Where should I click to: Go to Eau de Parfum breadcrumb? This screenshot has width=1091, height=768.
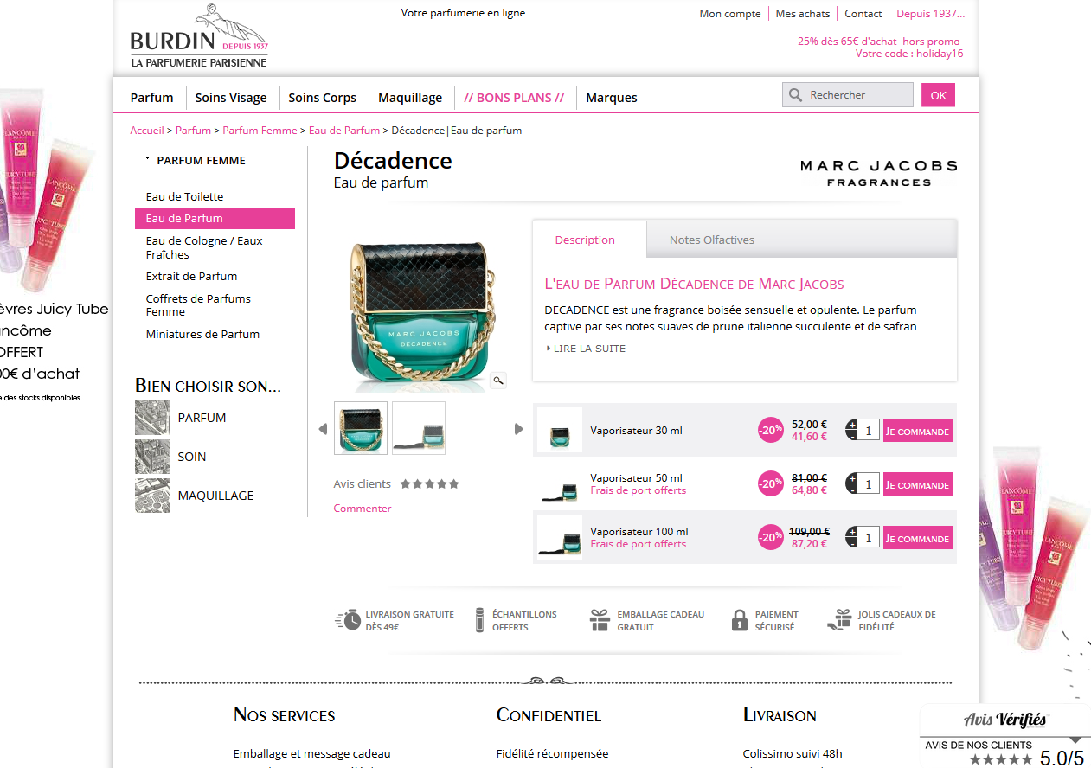coord(344,131)
